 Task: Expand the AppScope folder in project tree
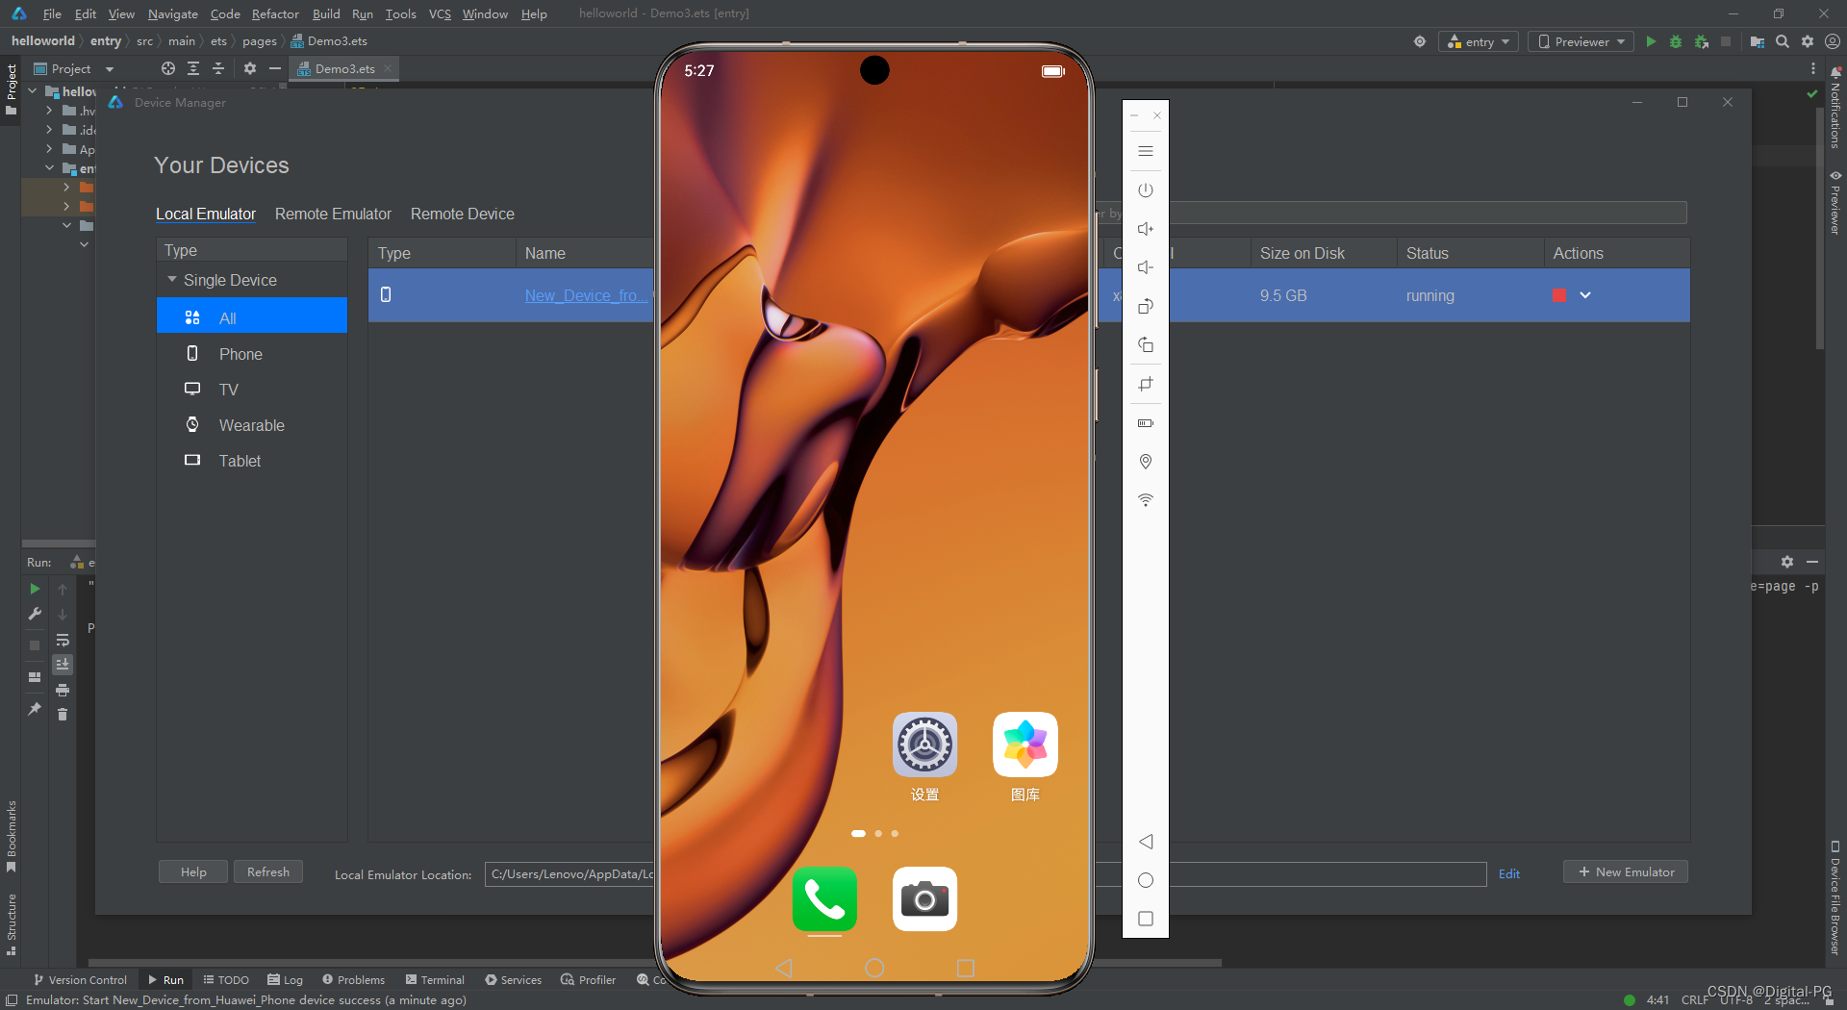coord(49,149)
